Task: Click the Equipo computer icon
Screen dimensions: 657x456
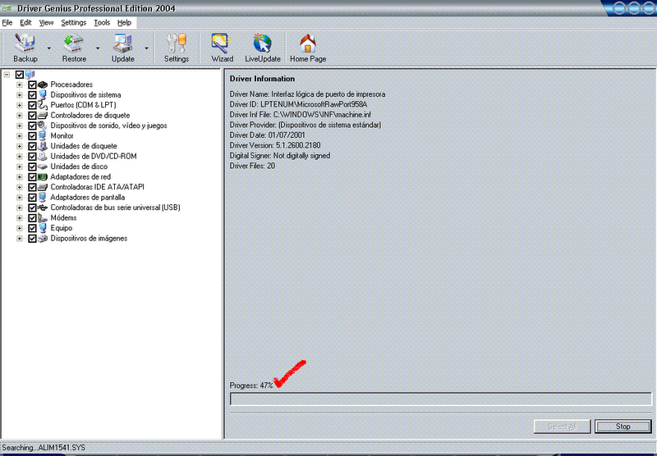Action: [x=43, y=228]
